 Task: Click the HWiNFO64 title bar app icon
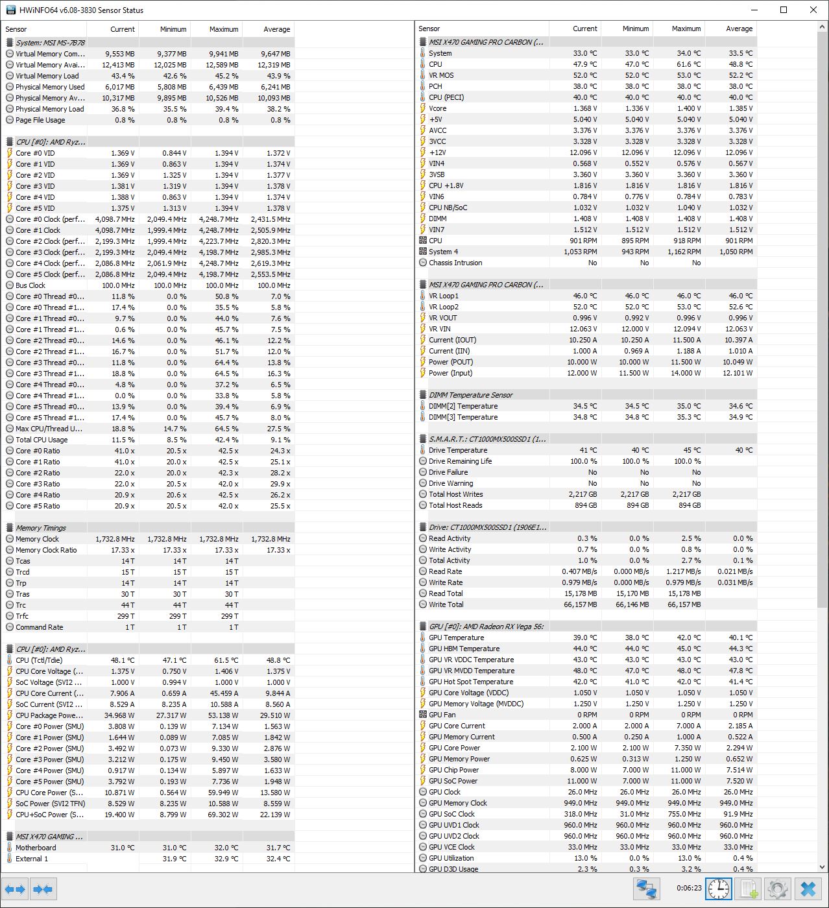[11, 10]
